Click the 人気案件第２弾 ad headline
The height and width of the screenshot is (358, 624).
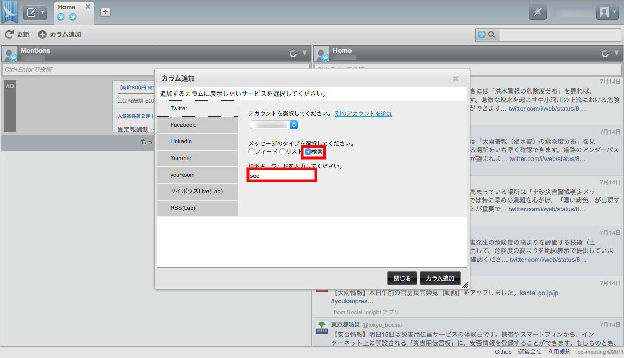coord(136,116)
